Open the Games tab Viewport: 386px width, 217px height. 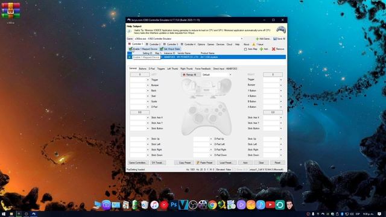(x=210, y=45)
